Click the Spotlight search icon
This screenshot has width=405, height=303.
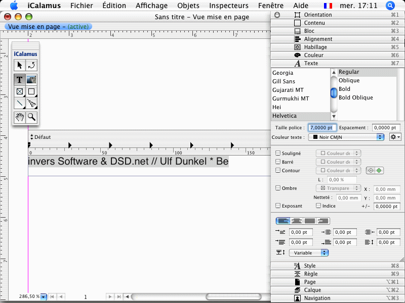point(390,6)
